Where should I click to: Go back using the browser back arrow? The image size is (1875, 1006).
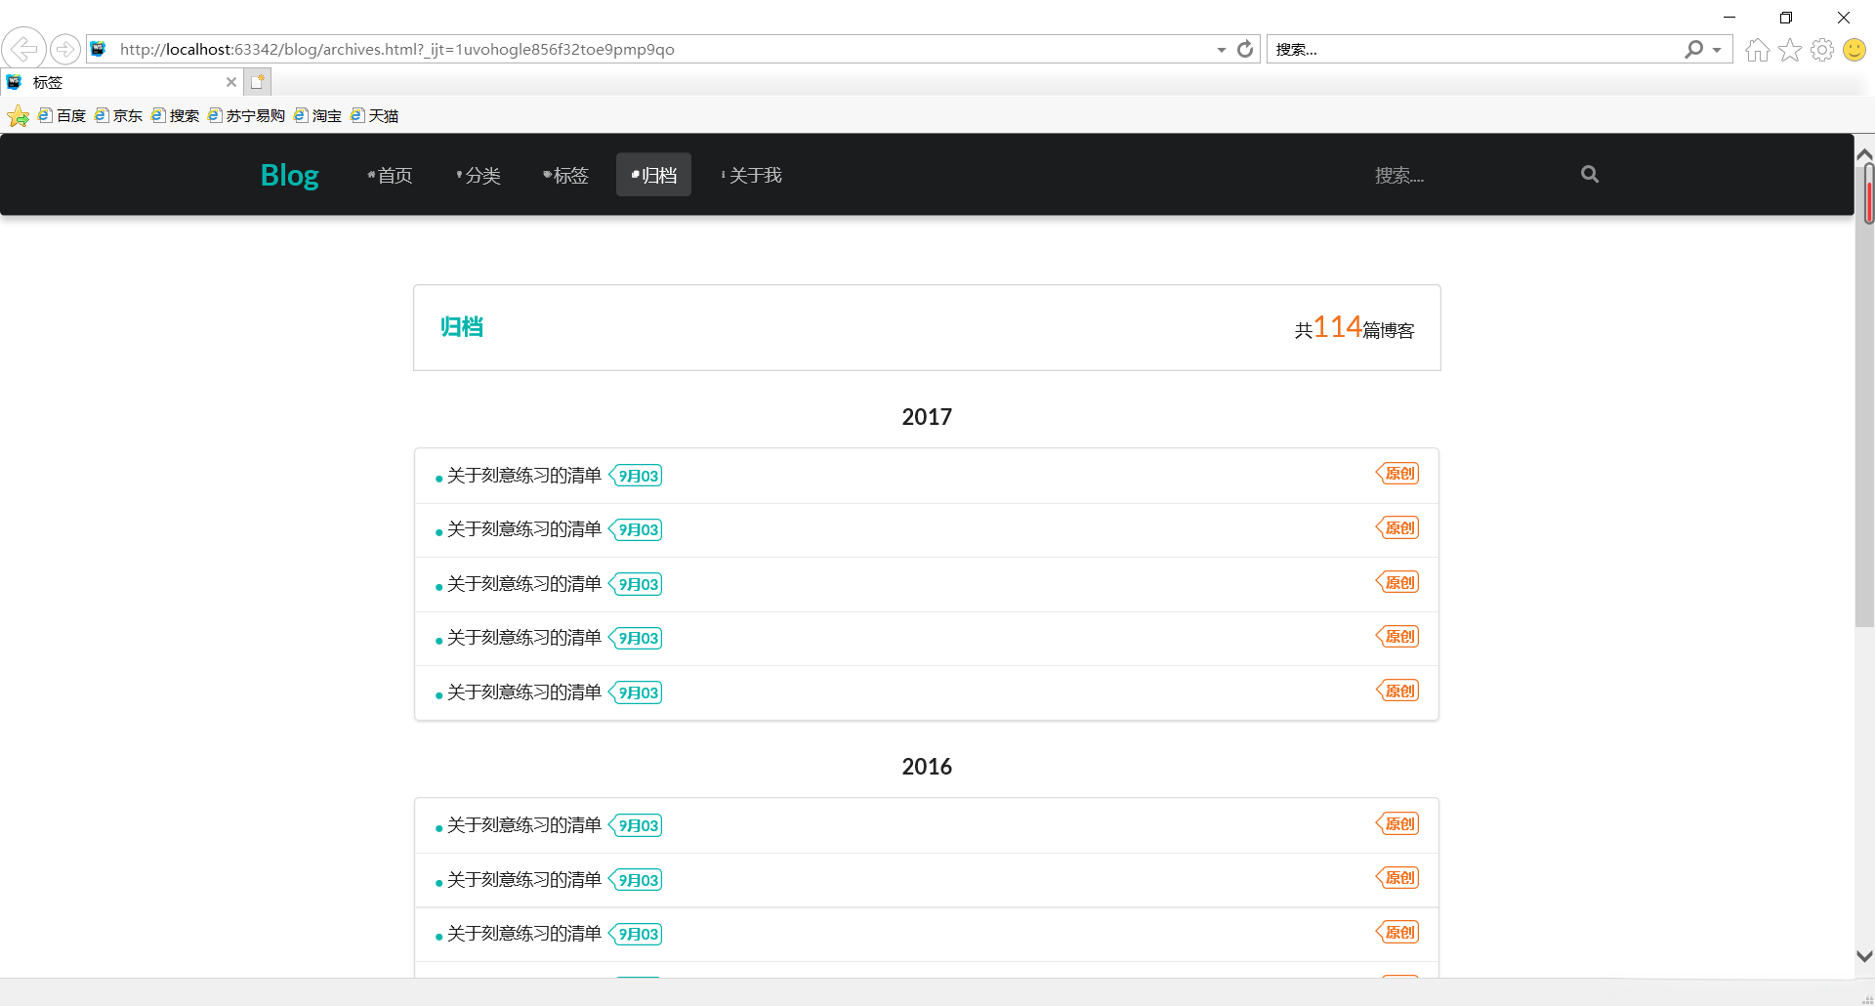(23, 48)
